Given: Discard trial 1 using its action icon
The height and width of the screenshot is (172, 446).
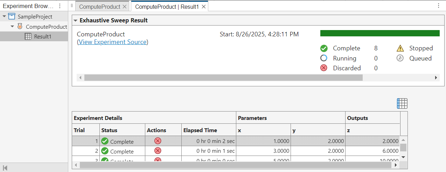Looking at the screenshot, I should pos(158,141).
